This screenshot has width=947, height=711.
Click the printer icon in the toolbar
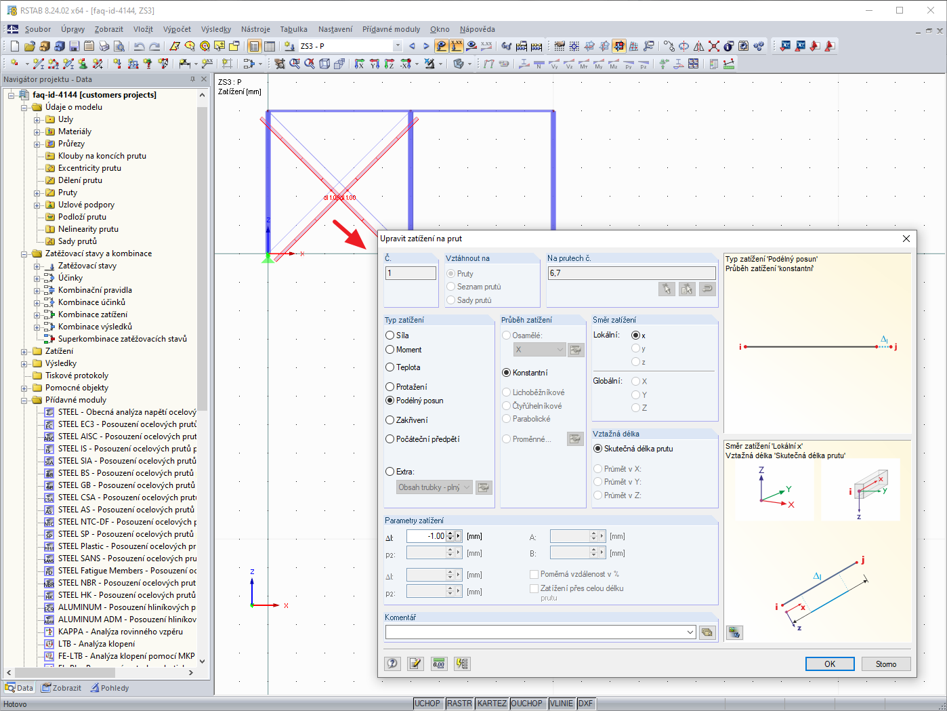pyautogui.click(x=104, y=46)
